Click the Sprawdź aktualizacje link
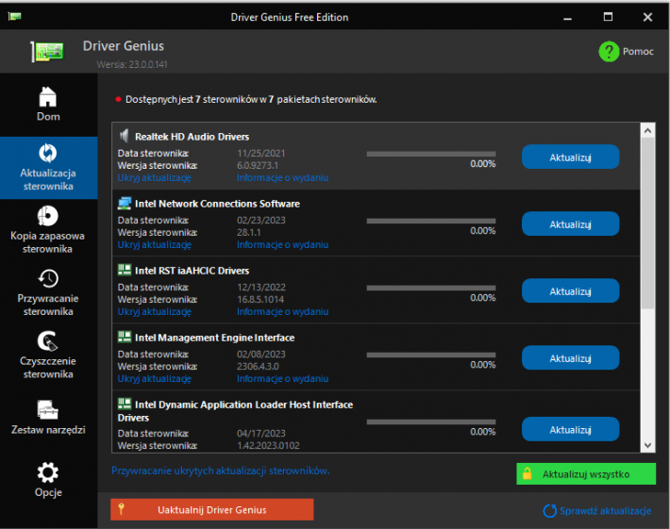The height and width of the screenshot is (529, 670). tap(606, 511)
